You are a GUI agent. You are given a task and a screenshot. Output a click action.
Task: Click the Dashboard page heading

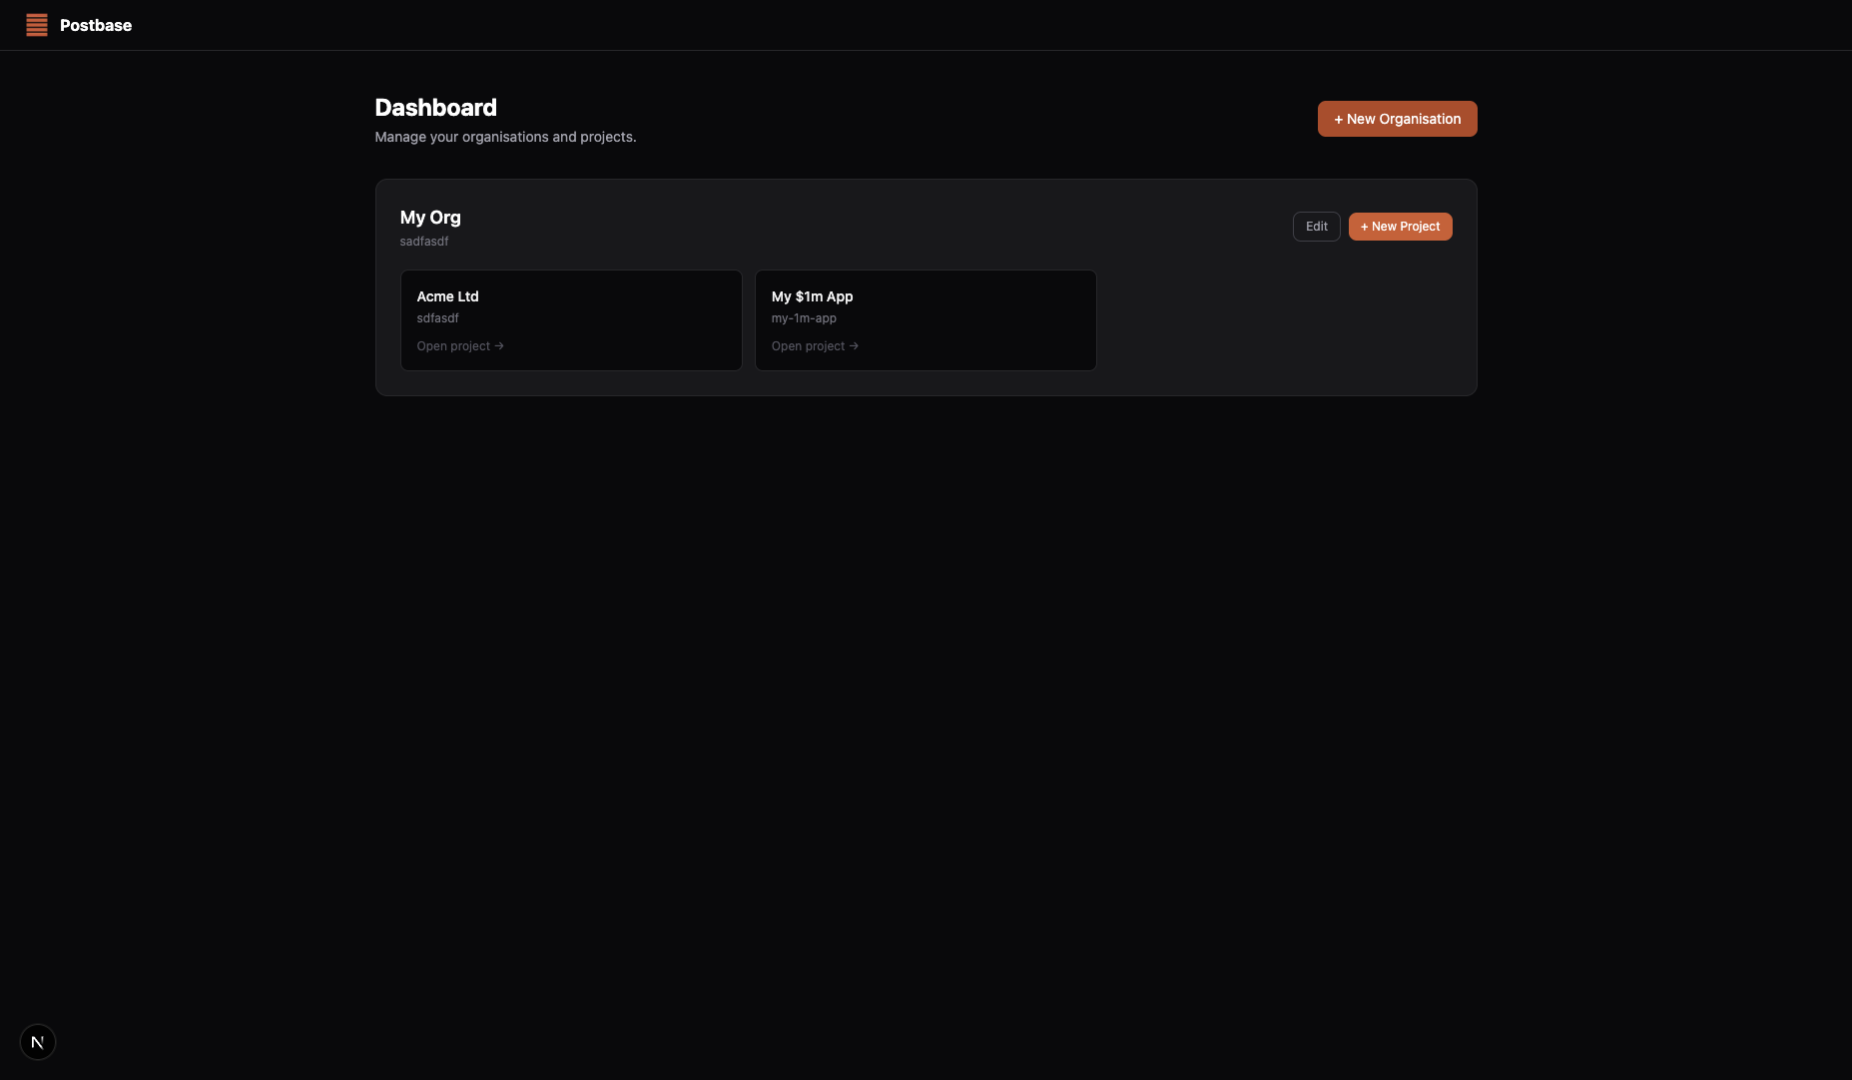(435, 107)
